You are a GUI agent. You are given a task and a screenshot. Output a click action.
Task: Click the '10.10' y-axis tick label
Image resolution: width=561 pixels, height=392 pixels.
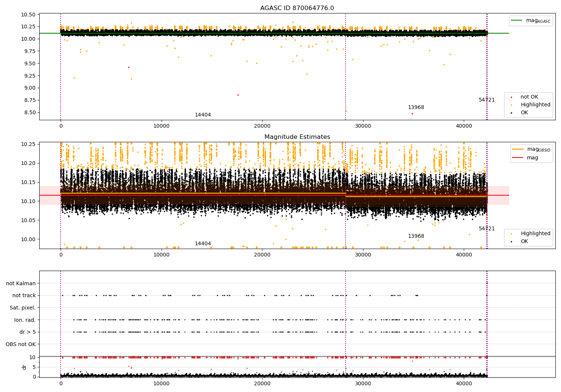coord(28,202)
